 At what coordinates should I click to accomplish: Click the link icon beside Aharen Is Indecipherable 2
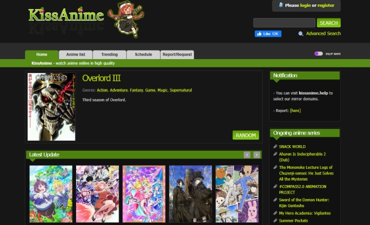[275, 154]
